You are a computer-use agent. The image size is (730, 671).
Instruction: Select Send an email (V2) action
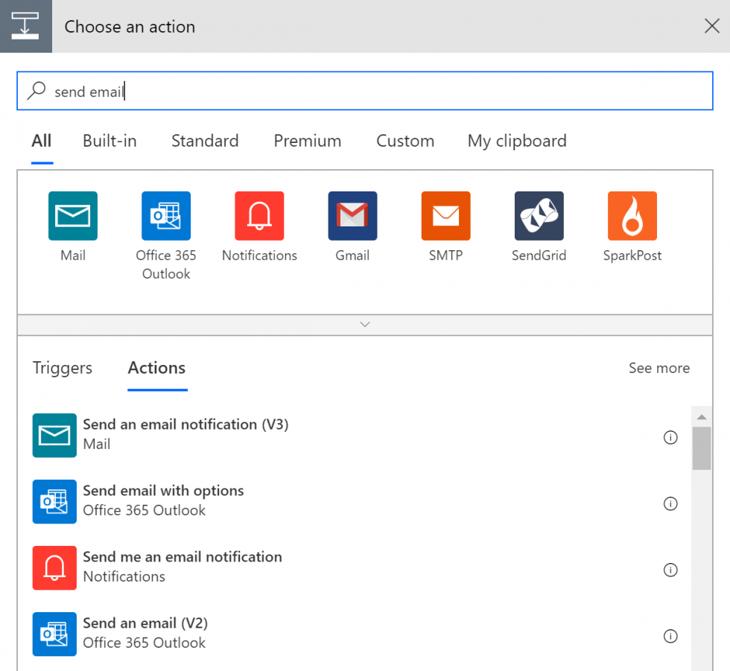pyautogui.click(x=354, y=634)
